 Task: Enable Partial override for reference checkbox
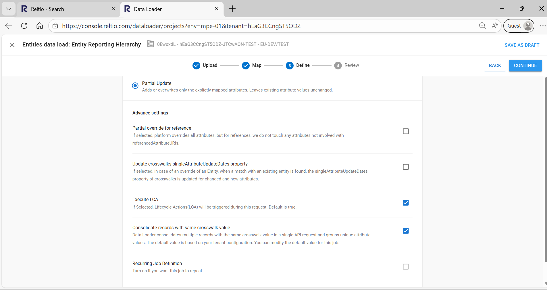[x=406, y=131]
